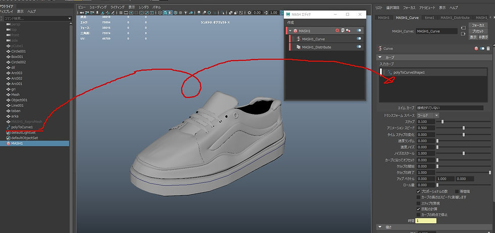Toggle the MASH1 network enable switch
Image resolution: width=495 pixels, height=233 pixels.
pyautogui.click(x=359, y=31)
